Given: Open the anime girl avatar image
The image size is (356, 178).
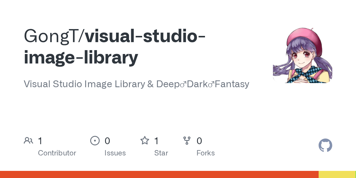Looking at the screenshot, I should [303, 53].
